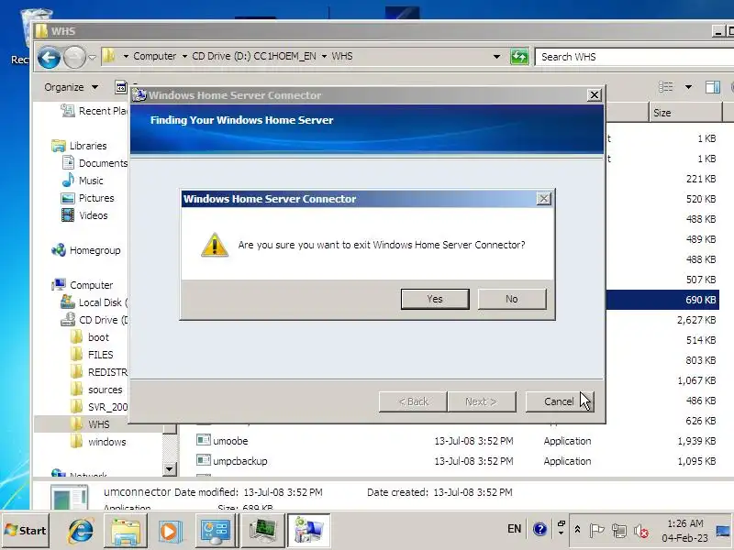Open the FILES folder in the tree

pyautogui.click(x=92, y=355)
